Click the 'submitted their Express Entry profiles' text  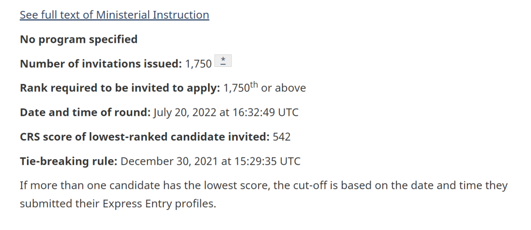117,203
